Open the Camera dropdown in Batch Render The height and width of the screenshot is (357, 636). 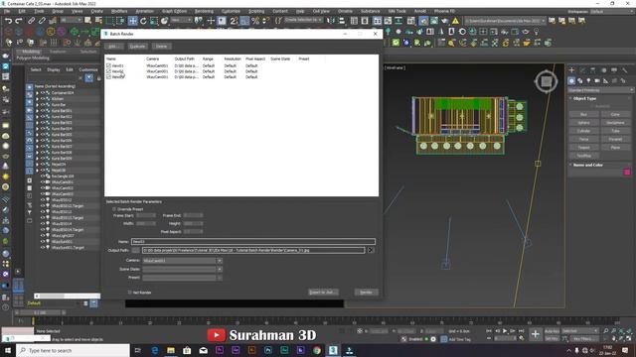click(x=220, y=261)
